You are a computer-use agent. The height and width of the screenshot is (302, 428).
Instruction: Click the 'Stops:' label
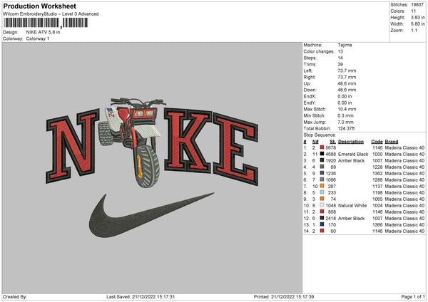[310, 58]
